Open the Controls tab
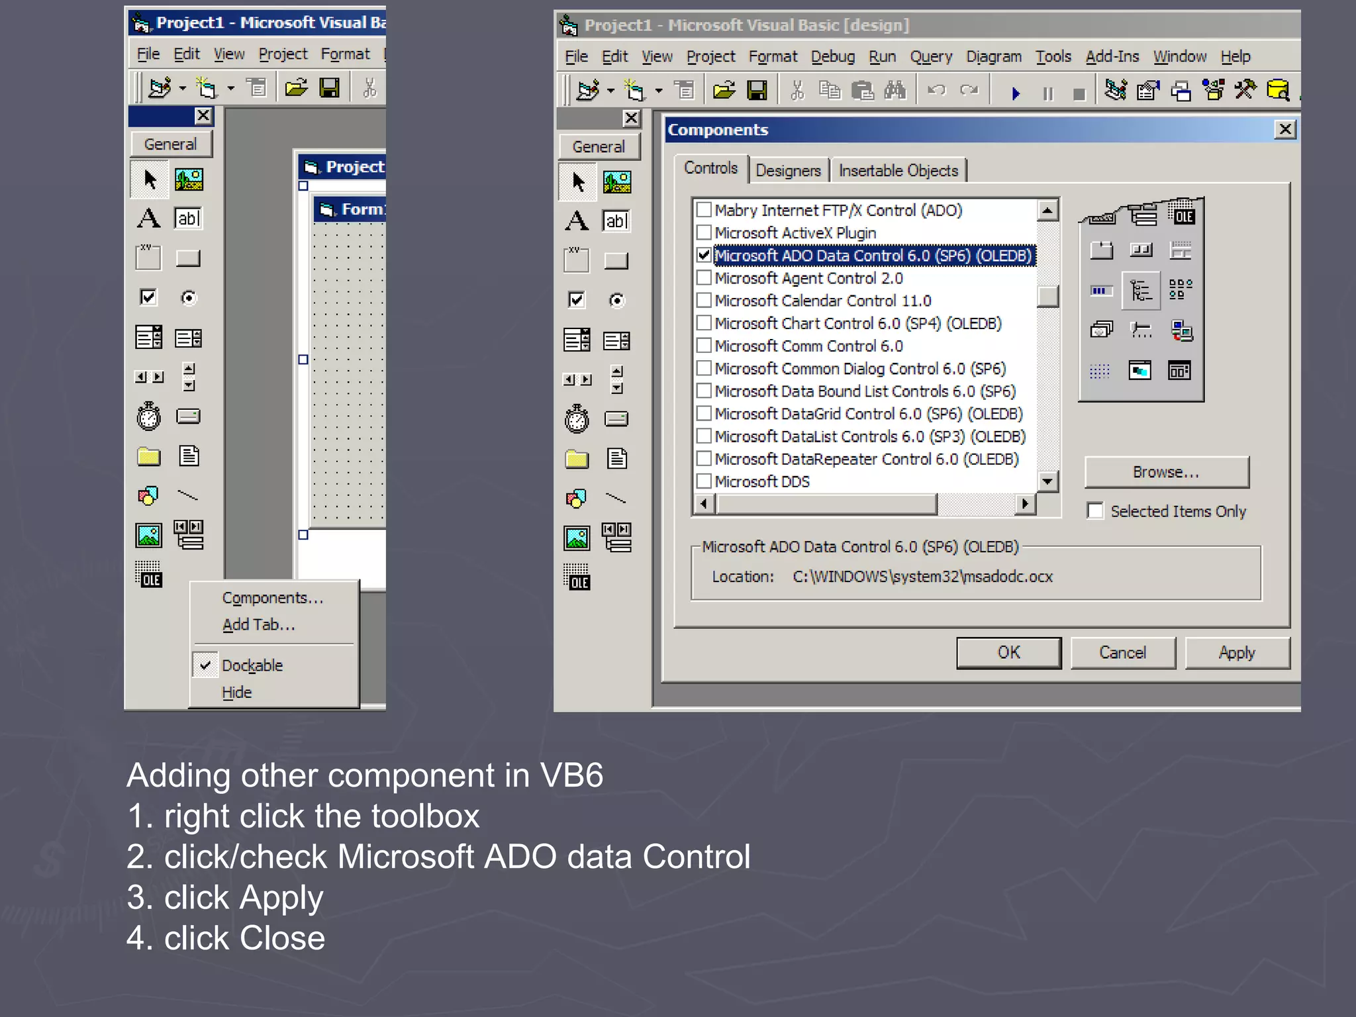This screenshot has width=1356, height=1017. click(x=711, y=168)
